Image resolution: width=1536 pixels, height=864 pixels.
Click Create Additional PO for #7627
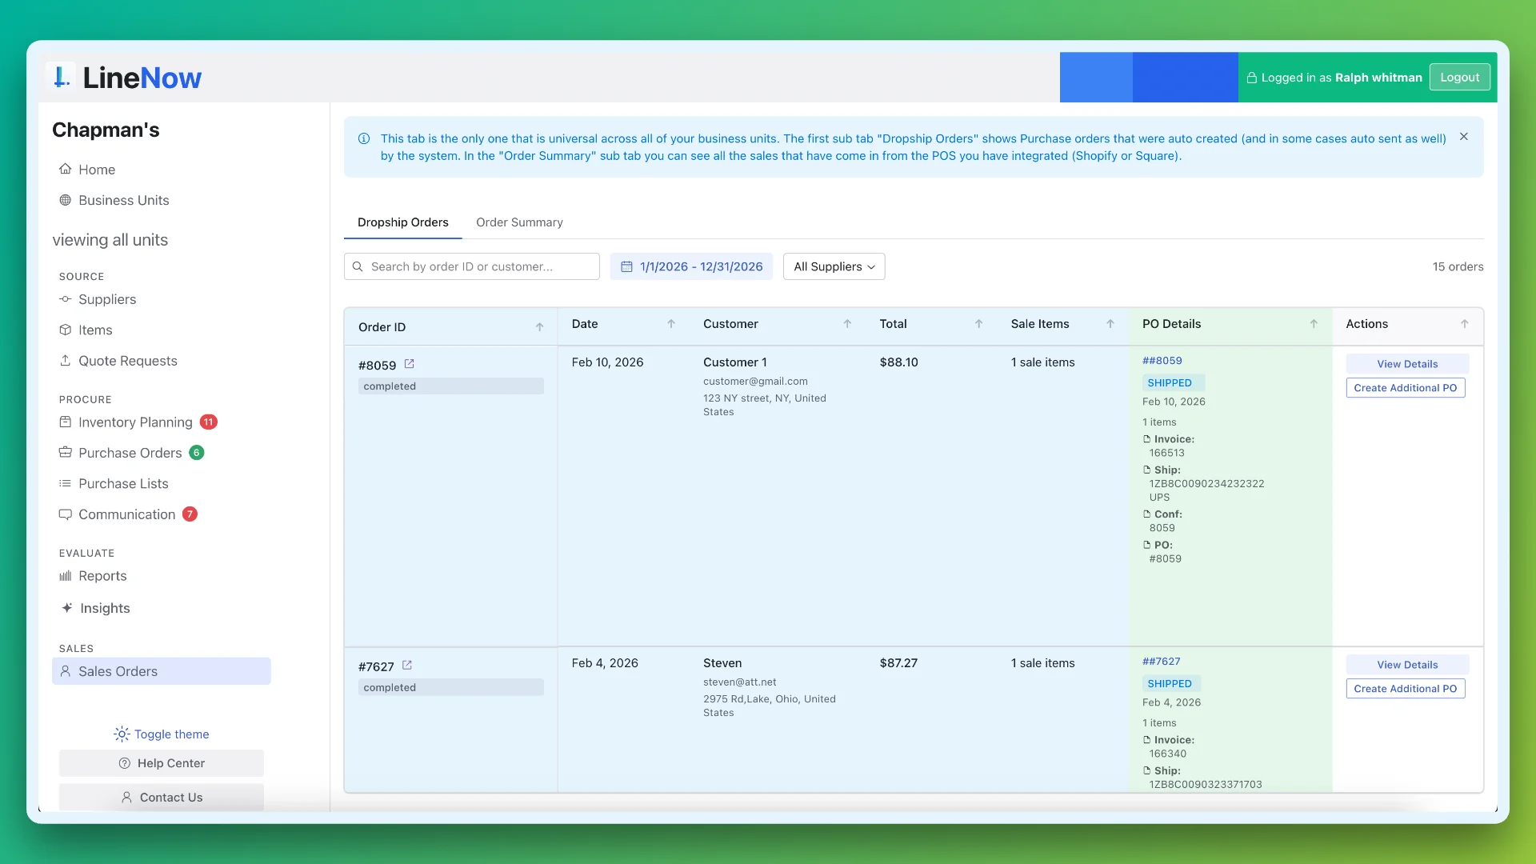(x=1405, y=689)
